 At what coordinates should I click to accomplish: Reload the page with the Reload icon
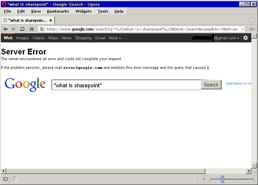pyautogui.click(x=22, y=29)
